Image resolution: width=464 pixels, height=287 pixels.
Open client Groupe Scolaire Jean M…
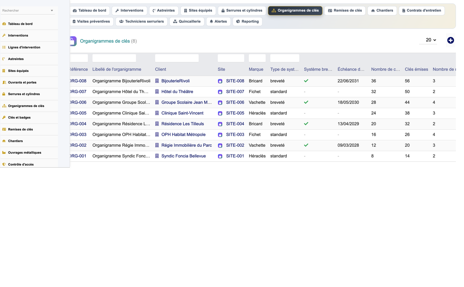[187, 102]
